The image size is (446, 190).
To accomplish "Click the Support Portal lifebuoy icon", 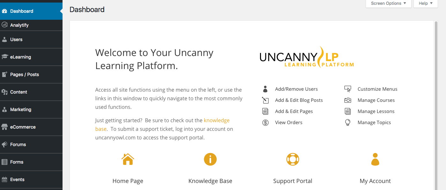I will pos(293,159).
